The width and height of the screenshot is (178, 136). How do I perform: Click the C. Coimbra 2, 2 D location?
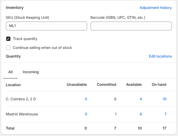click(21, 99)
